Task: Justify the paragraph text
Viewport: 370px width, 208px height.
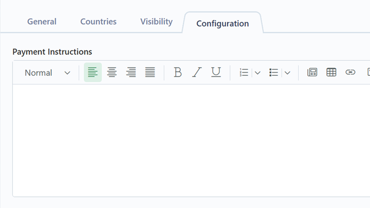Action: click(x=150, y=72)
